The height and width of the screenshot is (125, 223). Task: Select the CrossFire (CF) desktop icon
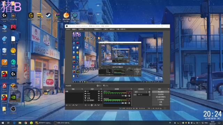tap(13, 88)
